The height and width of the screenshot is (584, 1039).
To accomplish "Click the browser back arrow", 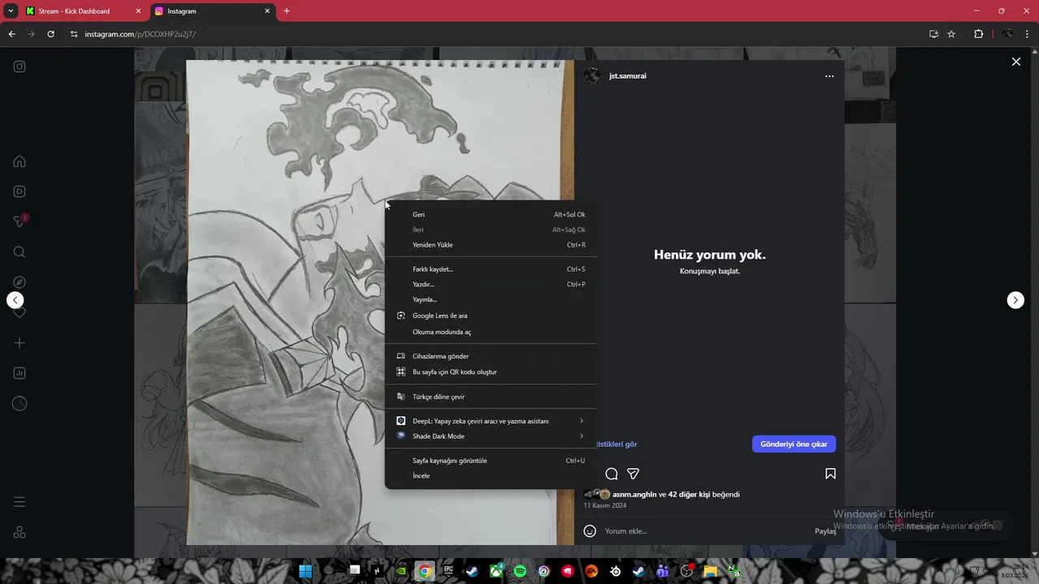I will point(11,34).
